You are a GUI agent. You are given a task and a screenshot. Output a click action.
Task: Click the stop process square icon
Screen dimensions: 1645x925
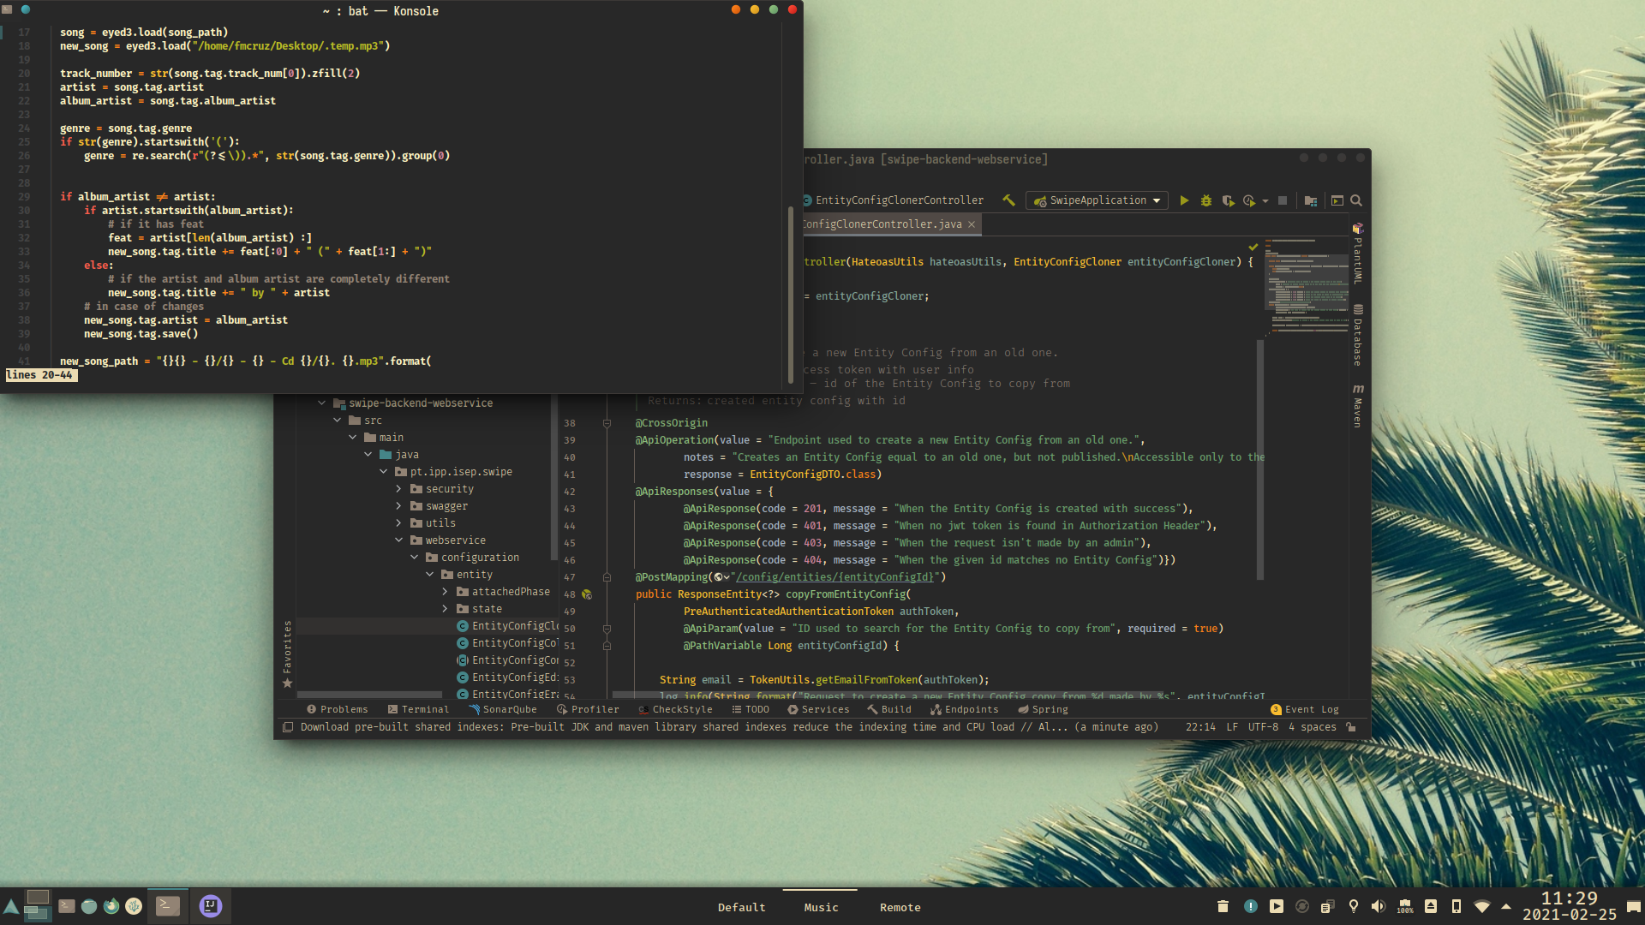[x=1283, y=200]
